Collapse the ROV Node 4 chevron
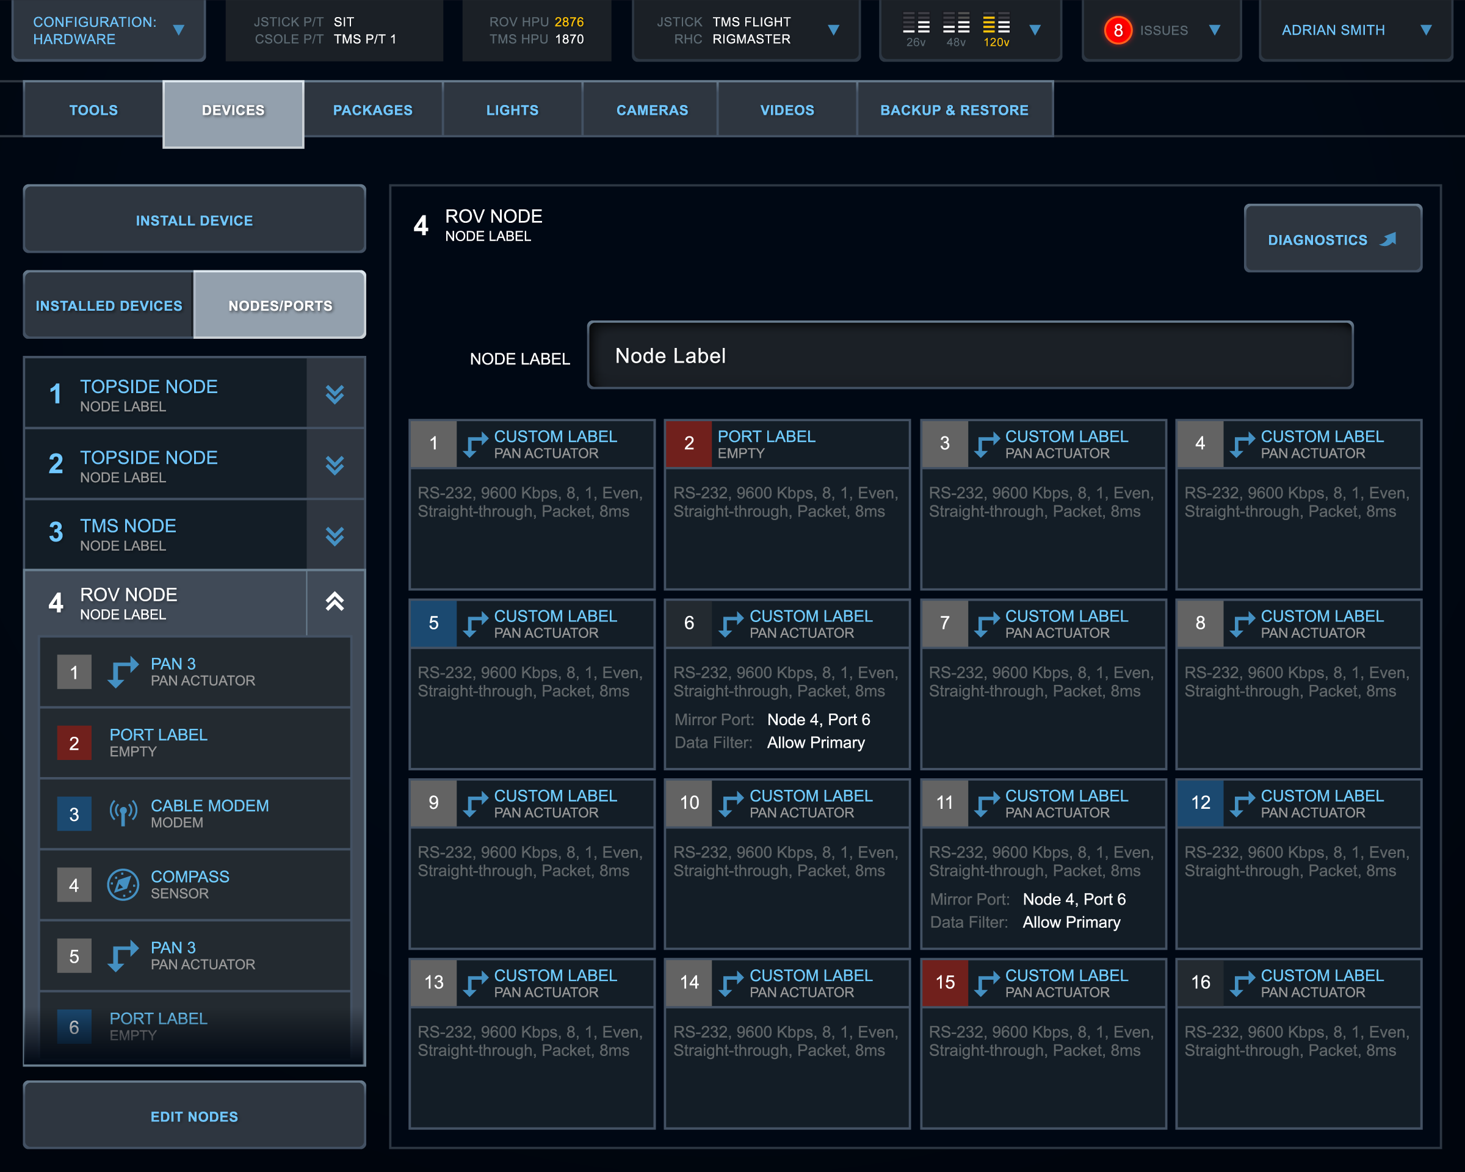The width and height of the screenshot is (1465, 1172). pos(335,601)
